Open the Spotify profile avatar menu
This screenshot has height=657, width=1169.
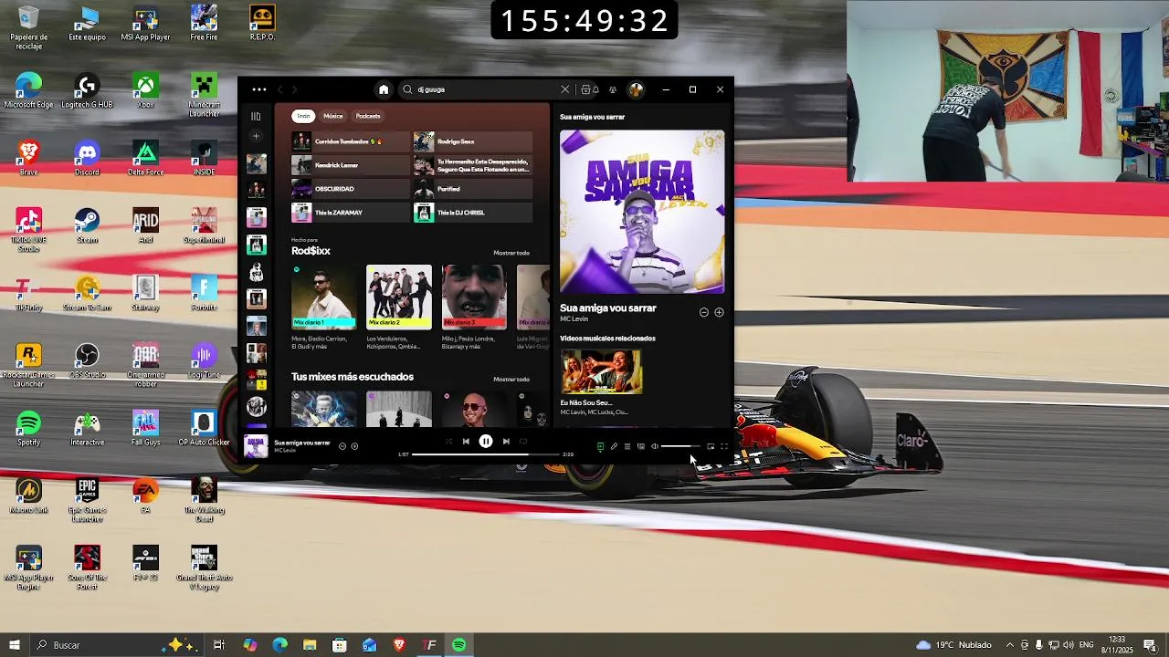click(x=636, y=89)
